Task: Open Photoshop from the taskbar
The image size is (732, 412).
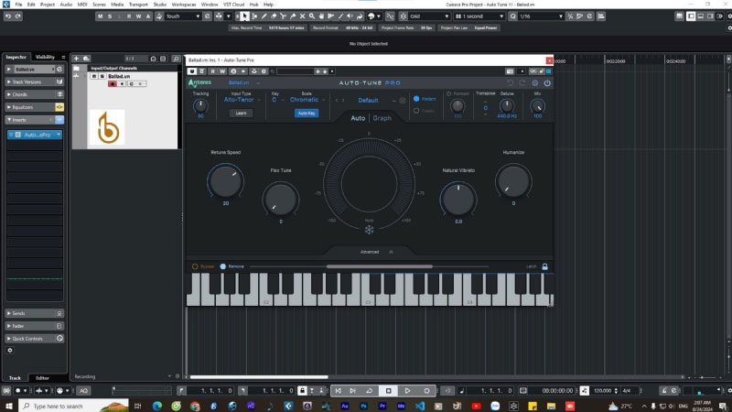Action: (x=363, y=406)
